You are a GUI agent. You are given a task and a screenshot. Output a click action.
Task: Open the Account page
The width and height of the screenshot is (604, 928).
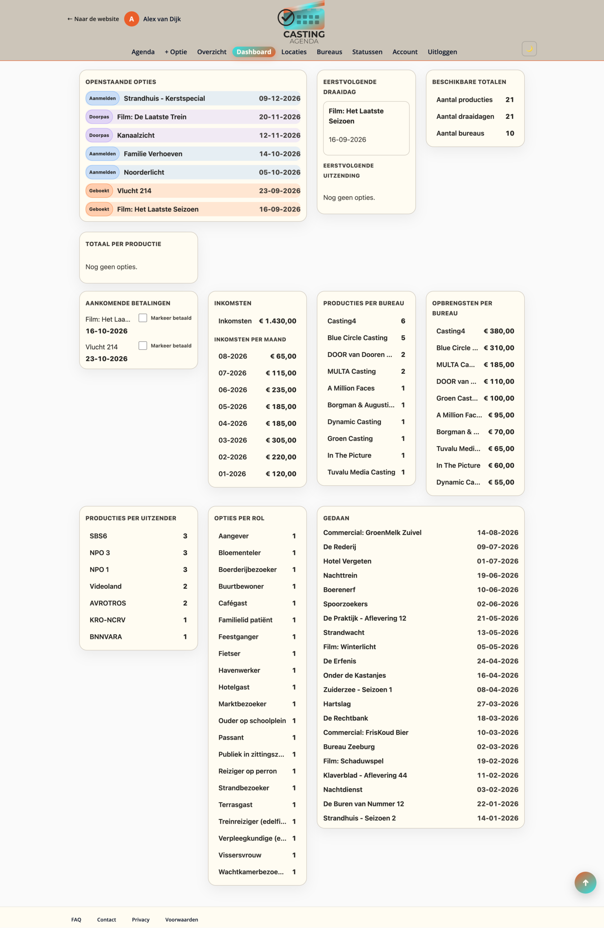tap(404, 52)
